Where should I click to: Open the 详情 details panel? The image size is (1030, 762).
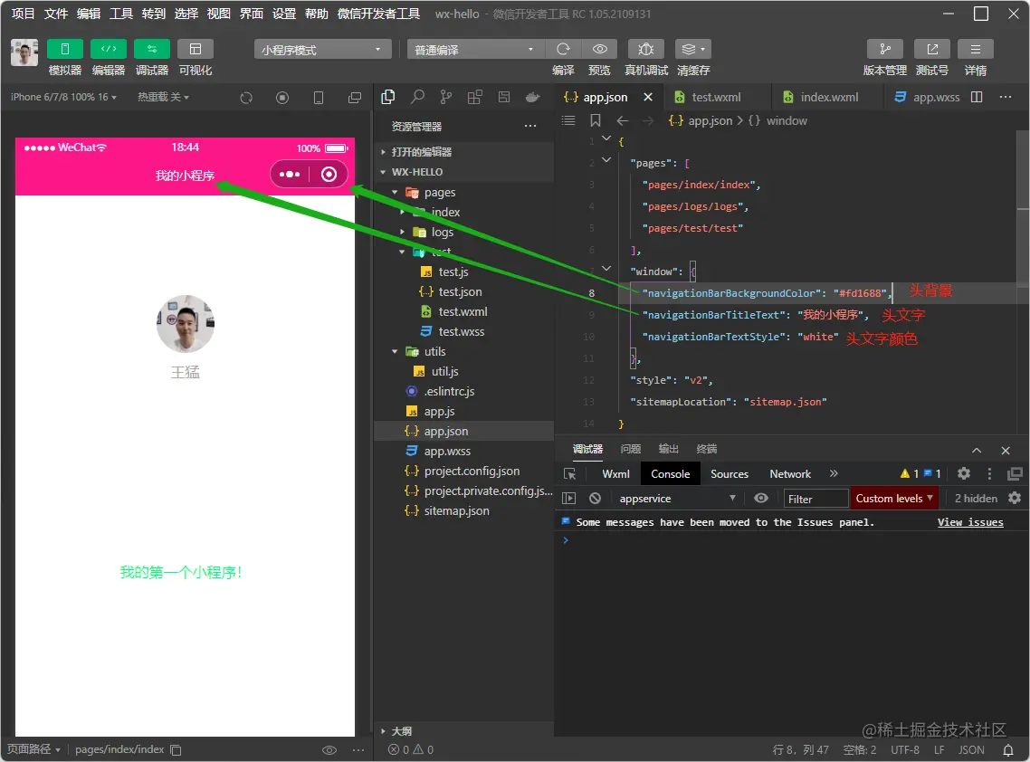coord(976,49)
